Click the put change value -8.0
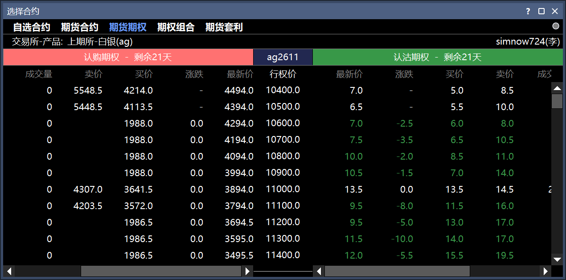Screen dimensions: 566x280 pyautogui.click(x=404, y=206)
